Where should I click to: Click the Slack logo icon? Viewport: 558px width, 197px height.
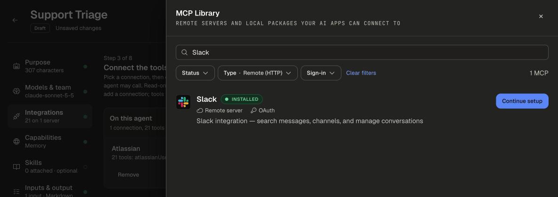183,102
